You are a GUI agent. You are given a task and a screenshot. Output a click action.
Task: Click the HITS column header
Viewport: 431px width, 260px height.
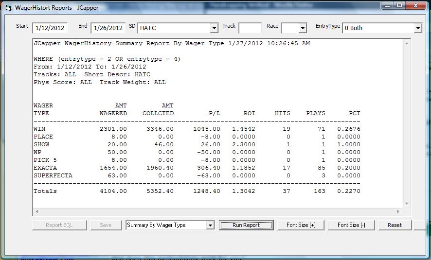click(282, 113)
